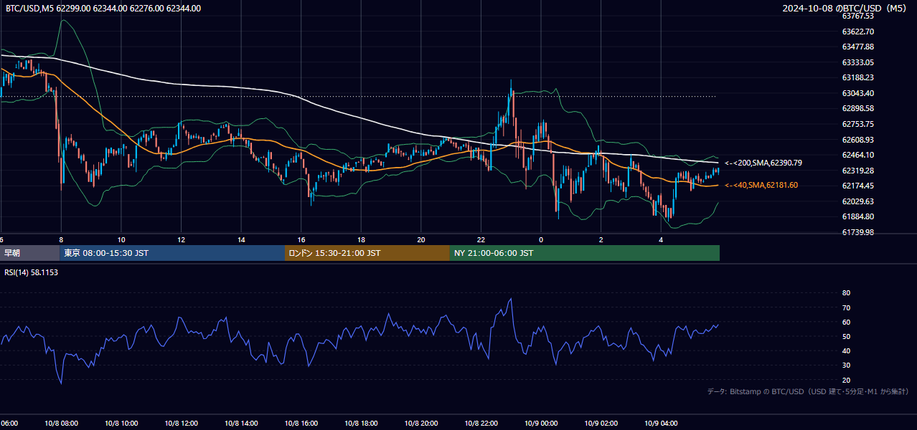Click hour tick 12 under price chart
917x430 pixels.
(182, 239)
